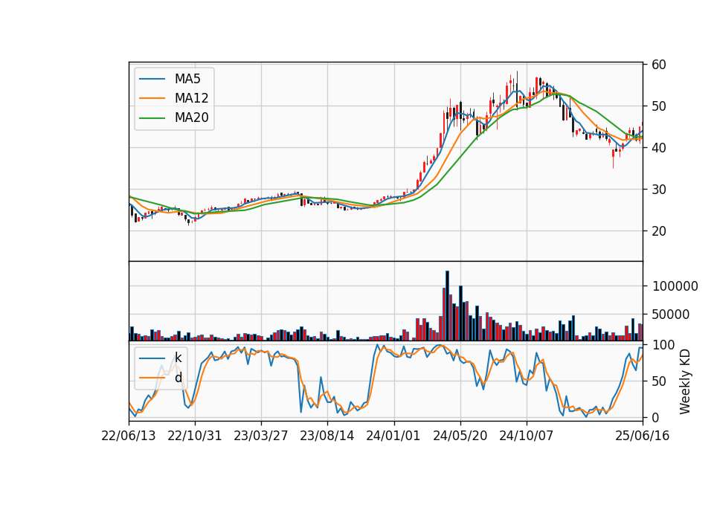The image size is (714, 513).
Task: Click the blue MA5 legend line sample
Action: tap(152, 79)
